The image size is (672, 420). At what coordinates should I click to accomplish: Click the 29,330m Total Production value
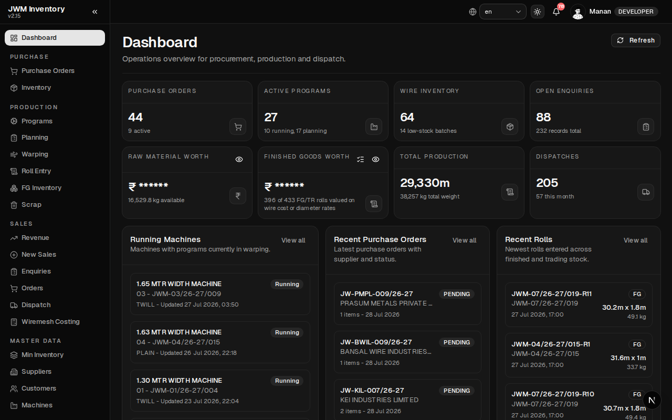[425, 183]
